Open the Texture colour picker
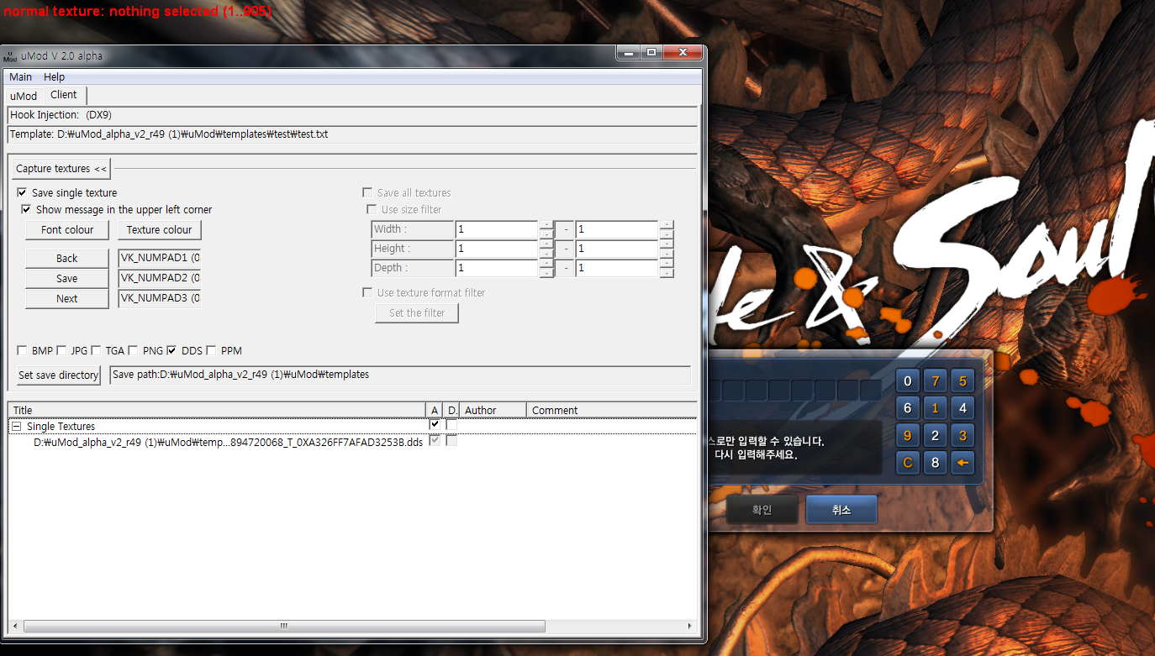1155x656 pixels. coord(159,230)
